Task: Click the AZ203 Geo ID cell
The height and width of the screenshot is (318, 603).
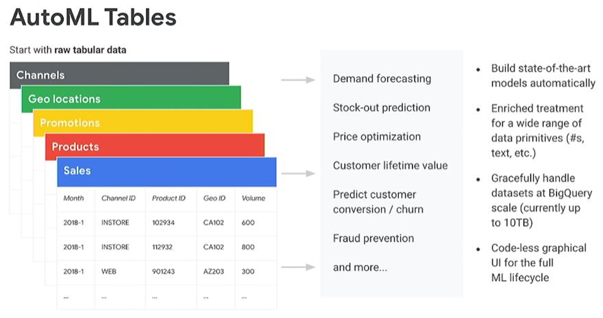Action: click(213, 271)
